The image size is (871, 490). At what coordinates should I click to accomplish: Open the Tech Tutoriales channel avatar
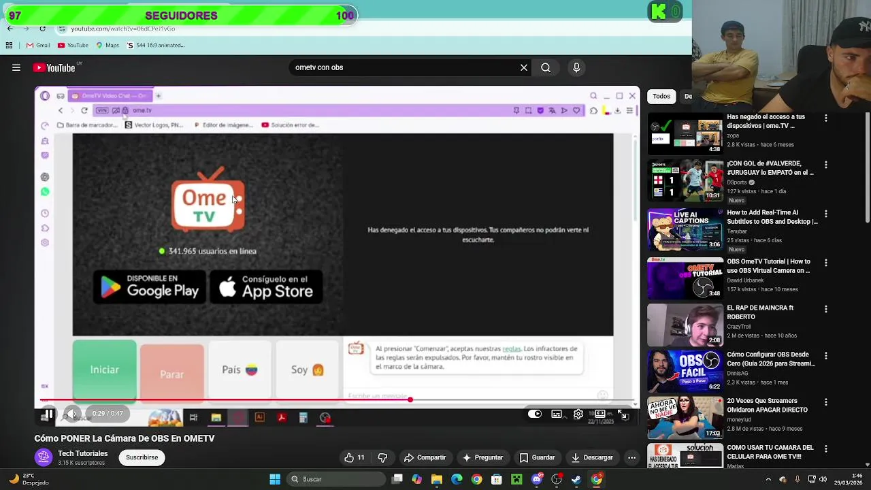[44, 457]
